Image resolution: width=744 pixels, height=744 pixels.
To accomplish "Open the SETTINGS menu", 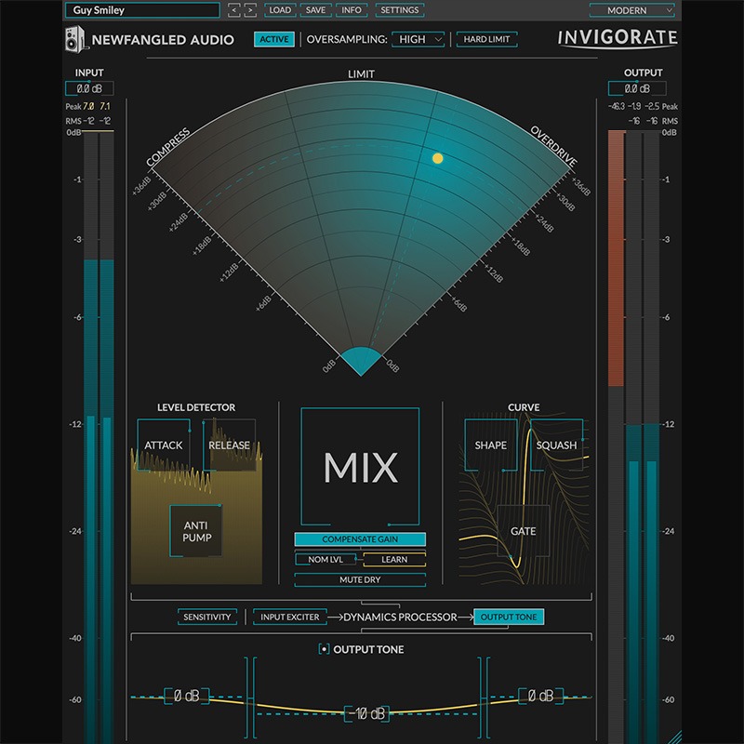I will click(400, 10).
